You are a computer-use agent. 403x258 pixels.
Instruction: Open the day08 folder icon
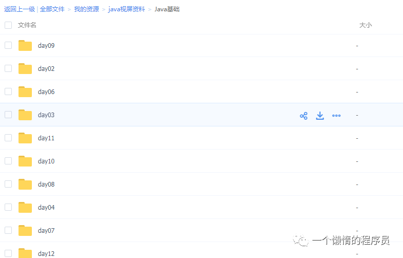(x=25, y=184)
